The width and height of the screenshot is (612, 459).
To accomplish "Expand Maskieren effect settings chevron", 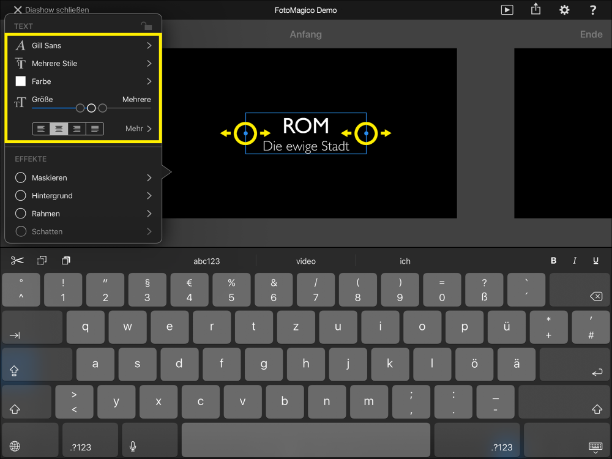I will 149,177.
